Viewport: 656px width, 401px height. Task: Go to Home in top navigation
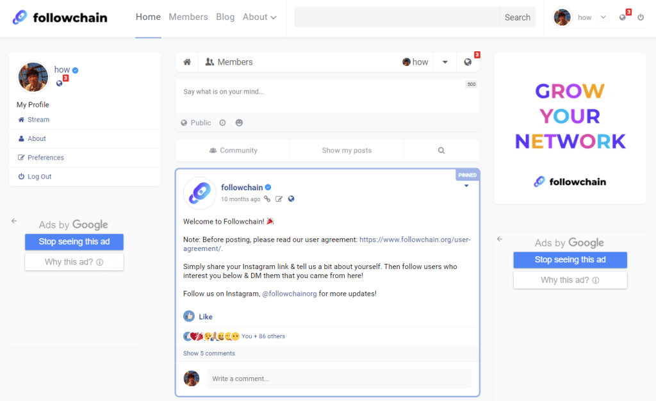148,17
